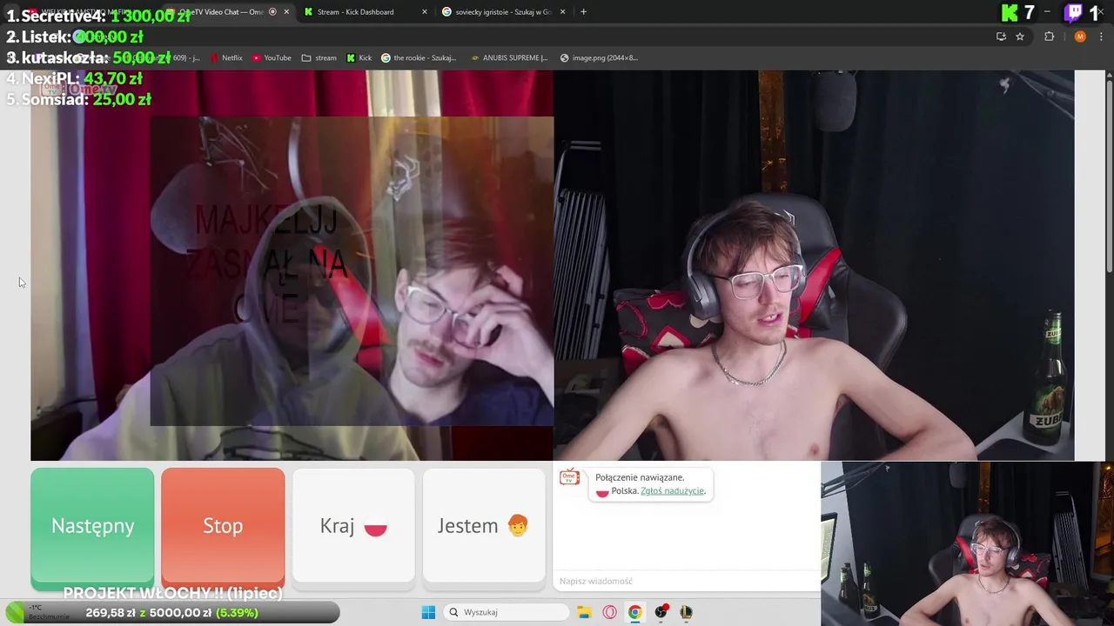Click the PROJEKT WŁOCHY goal progress bar
This screenshot has height=626, width=1114.
click(171, 613)
